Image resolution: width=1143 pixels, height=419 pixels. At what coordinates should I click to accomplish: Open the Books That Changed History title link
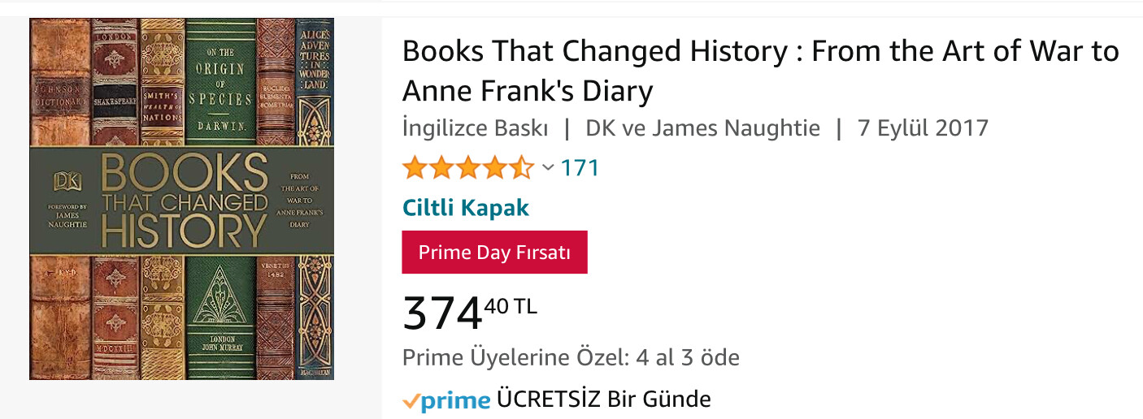coord(760,71)
